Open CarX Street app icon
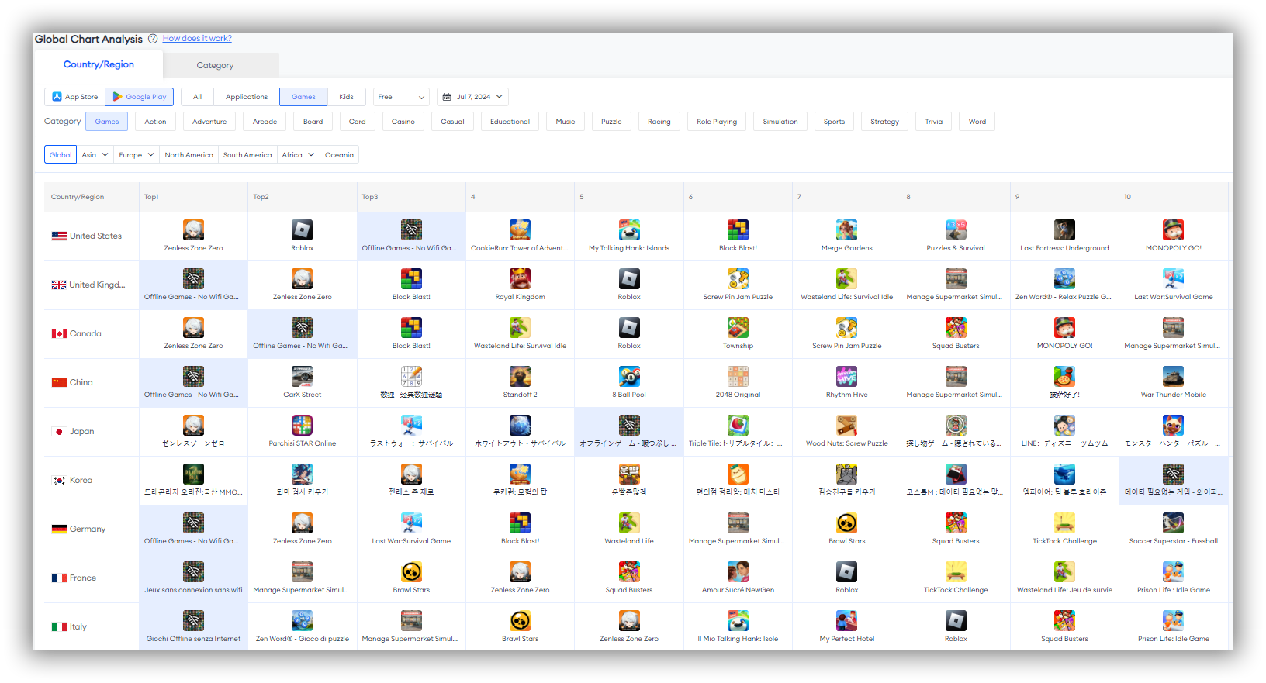The image size is (1266, 683). pos(302,376)
